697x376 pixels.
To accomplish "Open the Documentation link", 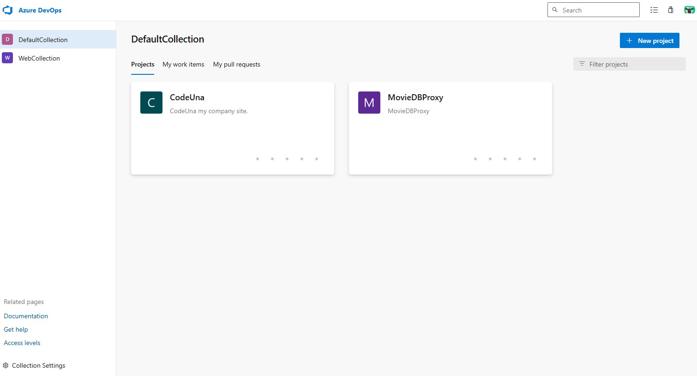I will tap(26, 316).
